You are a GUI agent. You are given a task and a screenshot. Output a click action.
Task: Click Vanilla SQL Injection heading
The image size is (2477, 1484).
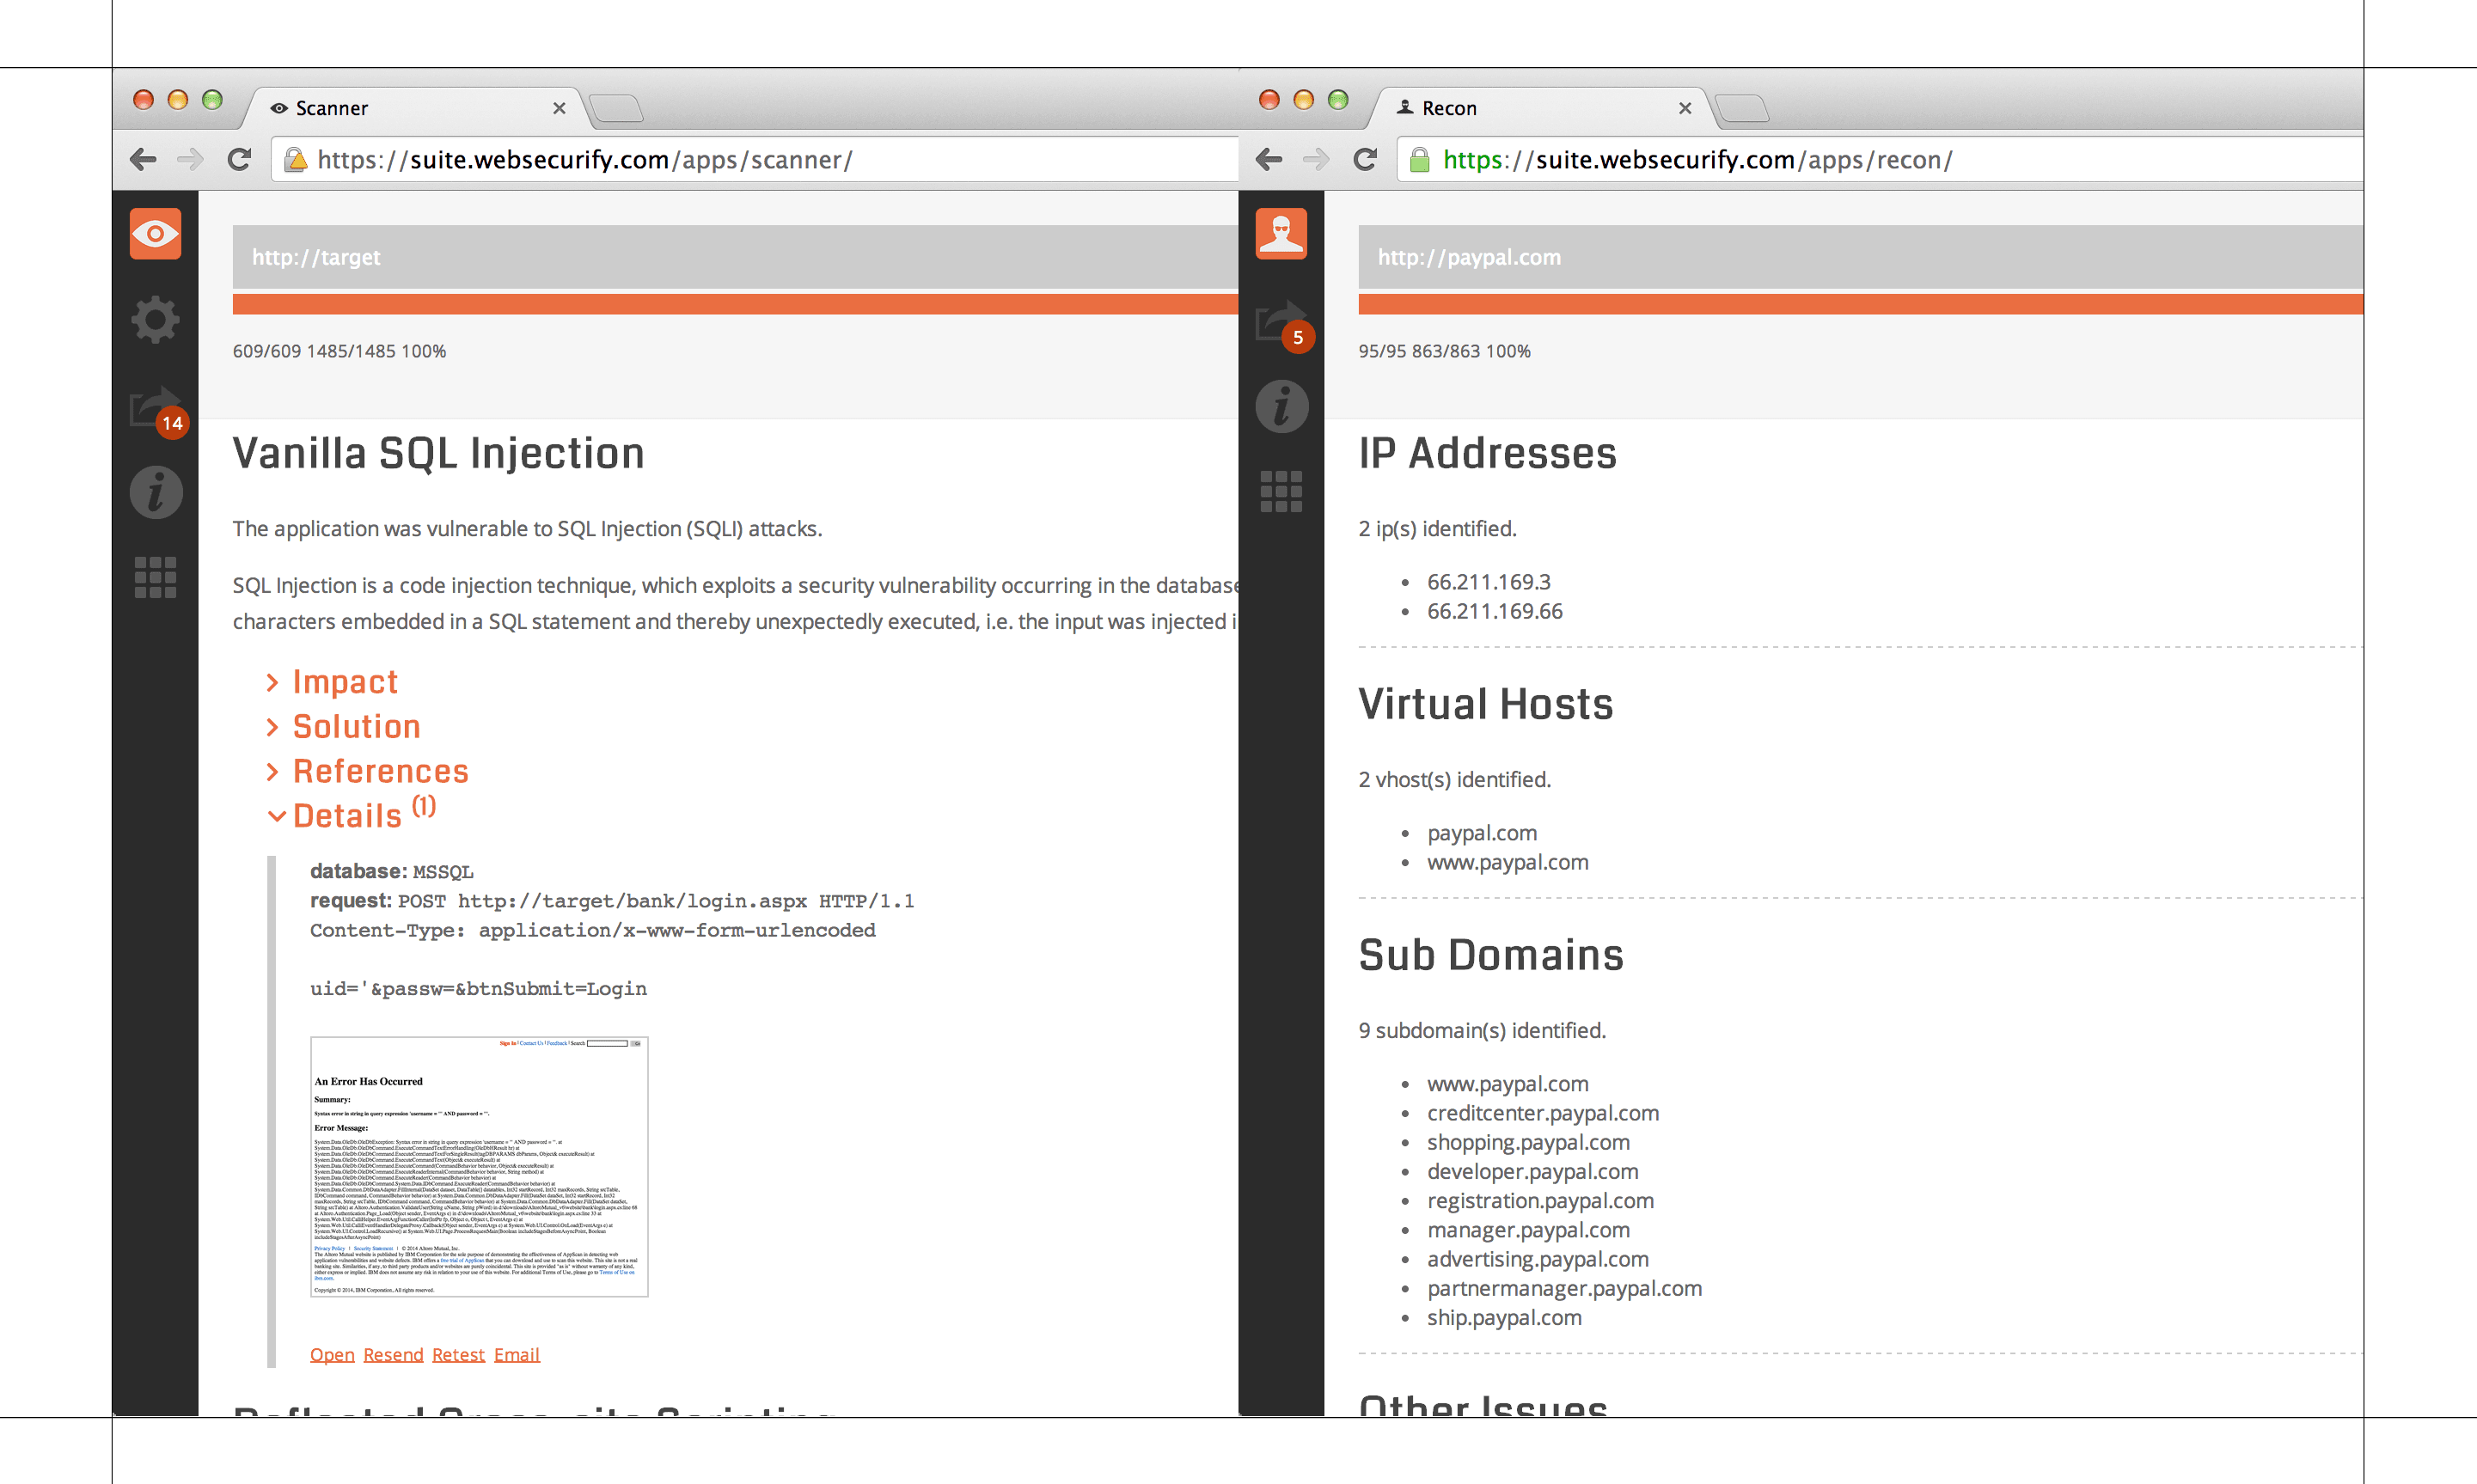tap(438, 453)
